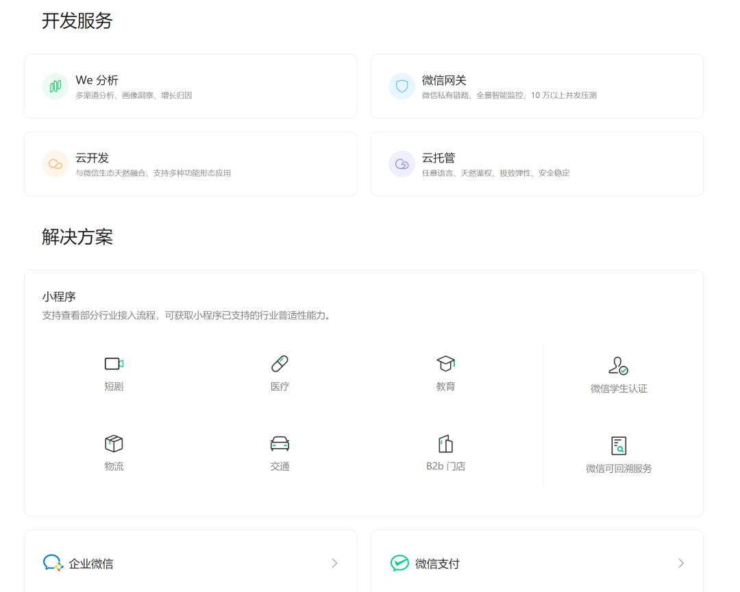Open the We 分析 service title
The height and width of the screenshot is (592, 740).
(x=97, y=80)
